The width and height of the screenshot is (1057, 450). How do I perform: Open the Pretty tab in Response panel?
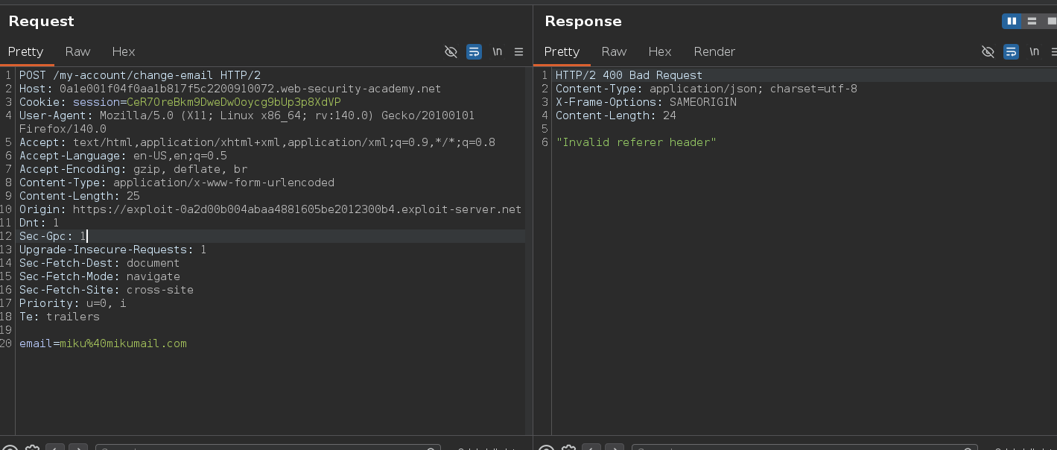pos(562,51)
